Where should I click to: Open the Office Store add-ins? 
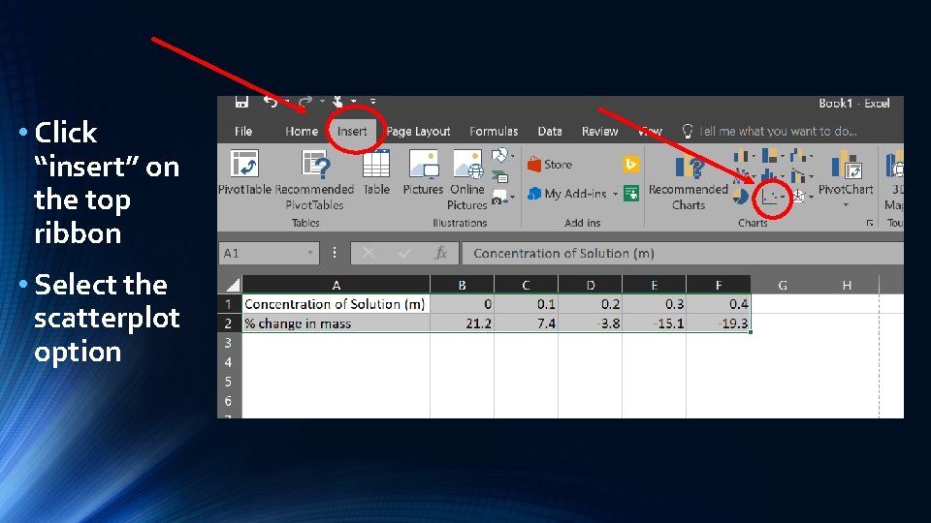551,165
